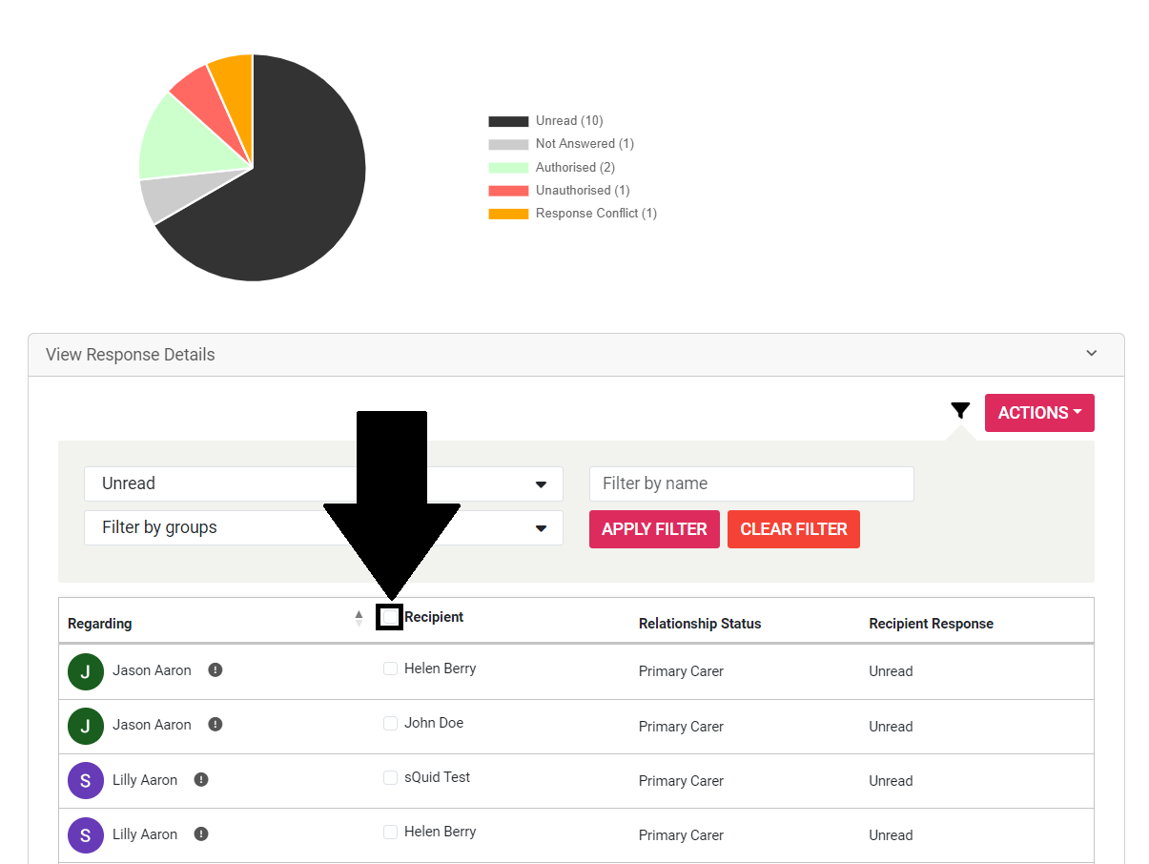Image resolution: width=1149 pixels, height=864 pixels.
Task: Click green J avatar in the Helen Berry row
Action: [86, 671]
